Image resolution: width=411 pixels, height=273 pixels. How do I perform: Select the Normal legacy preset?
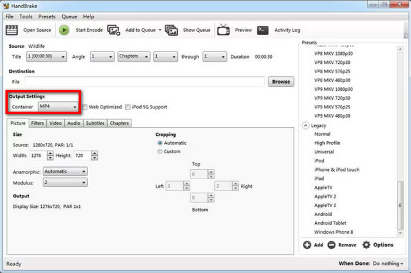click(x=322, y=134)
